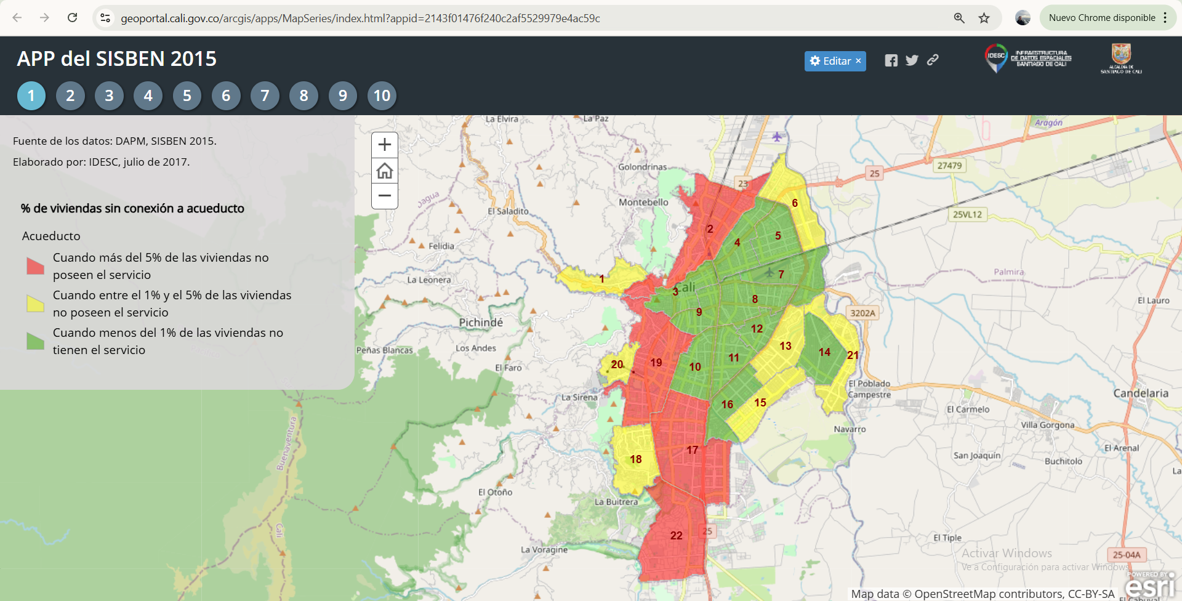Switch to map series tab 5
The width and height of the screenshot is (1182, 601).
[187, 95]
